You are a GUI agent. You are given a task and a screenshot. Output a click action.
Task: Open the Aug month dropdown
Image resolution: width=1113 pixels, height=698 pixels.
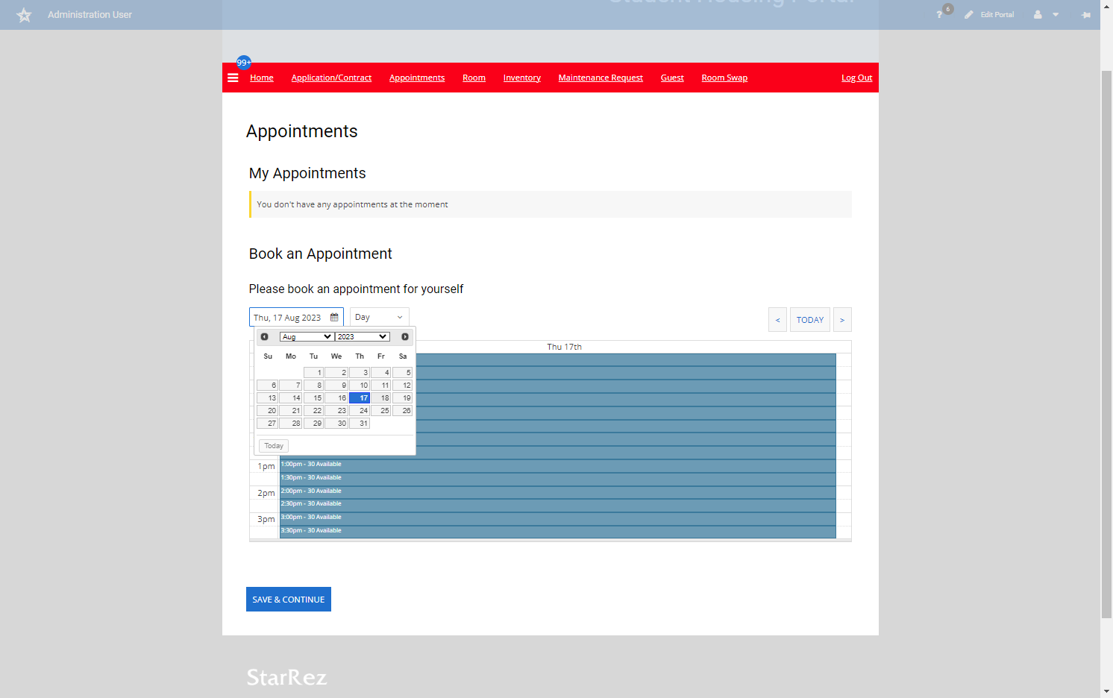(x=307, y=337)
